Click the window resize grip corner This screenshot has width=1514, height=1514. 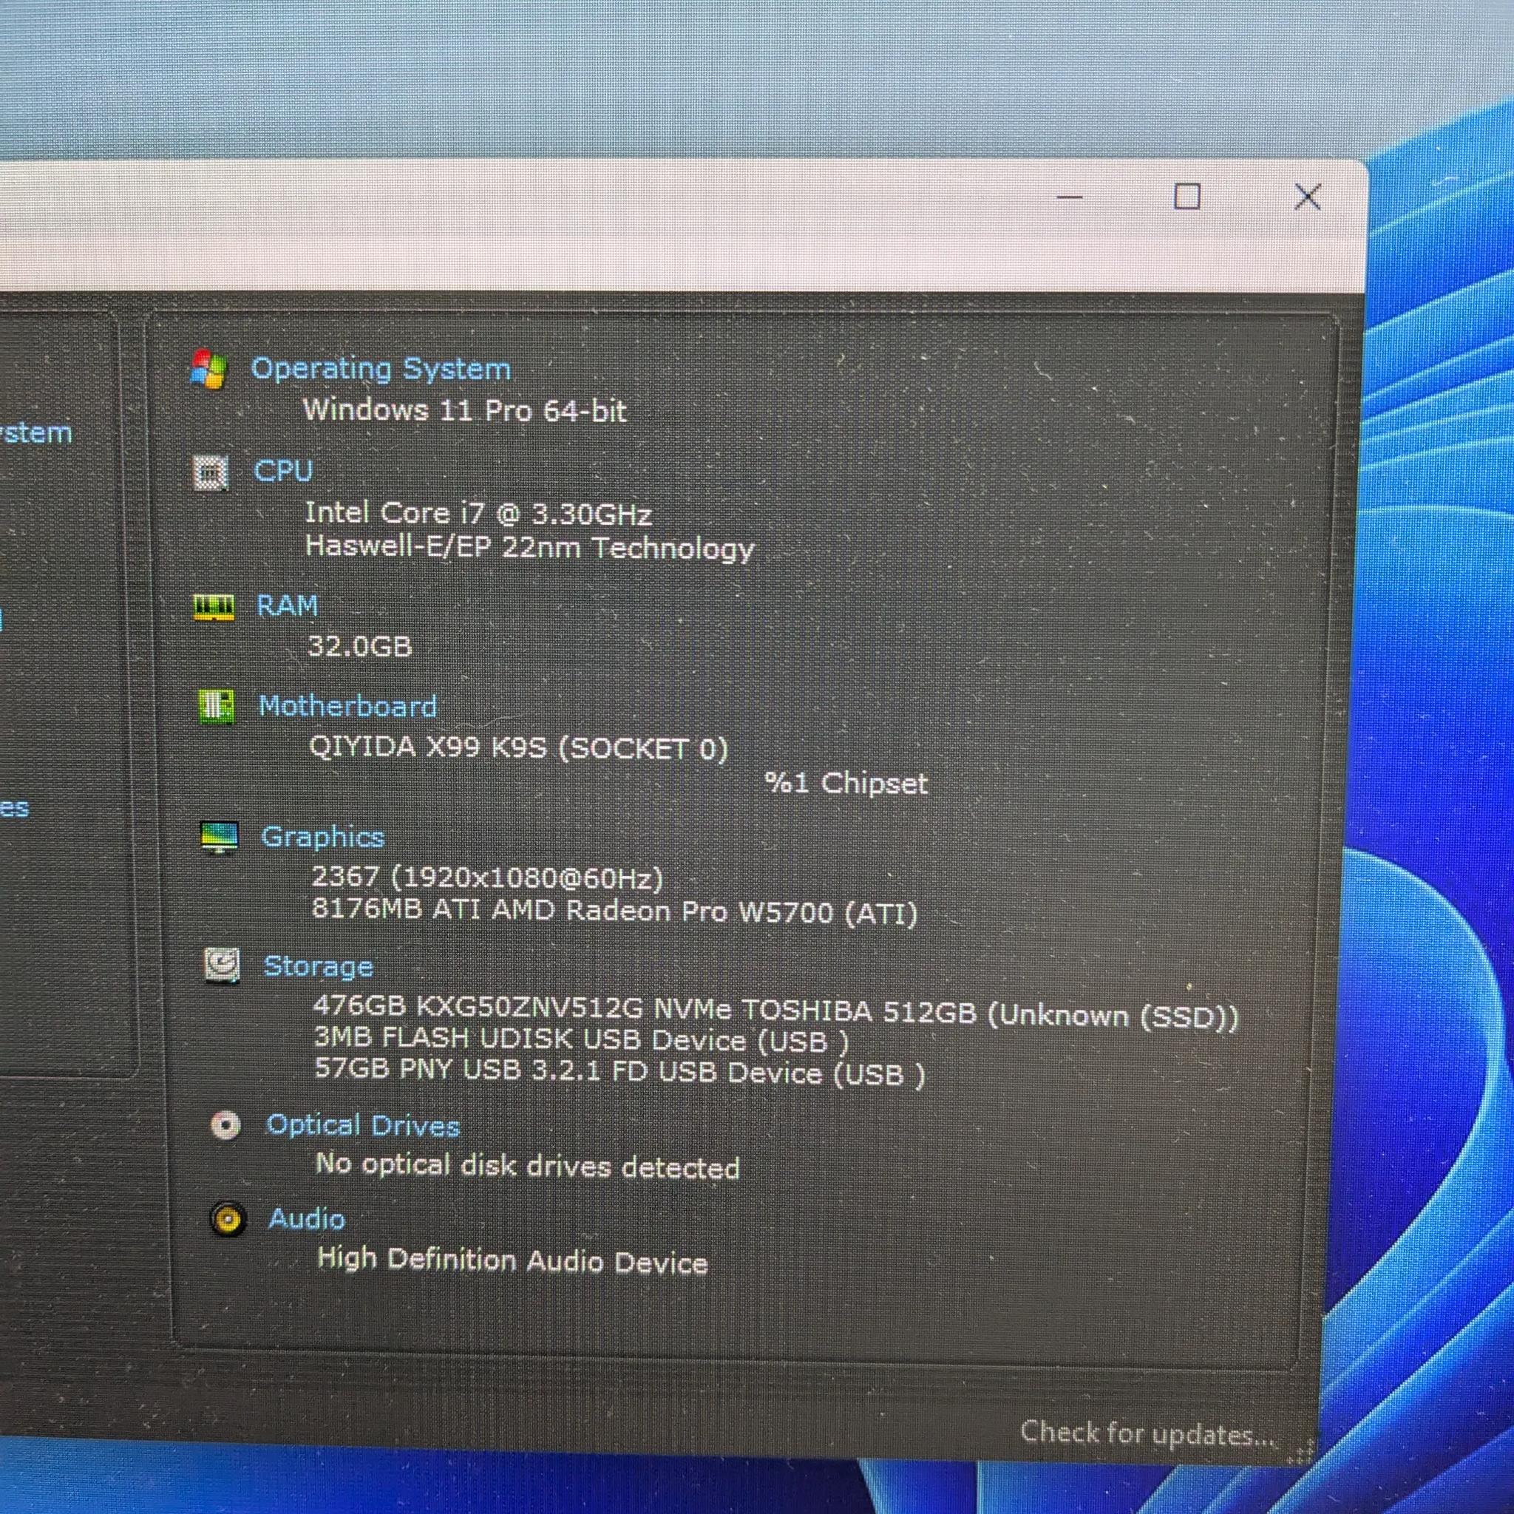click(x=1300, y=1452)
